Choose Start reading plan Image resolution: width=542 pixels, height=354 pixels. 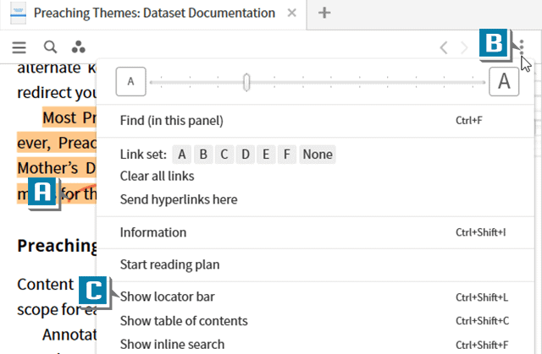pos(169,264)
